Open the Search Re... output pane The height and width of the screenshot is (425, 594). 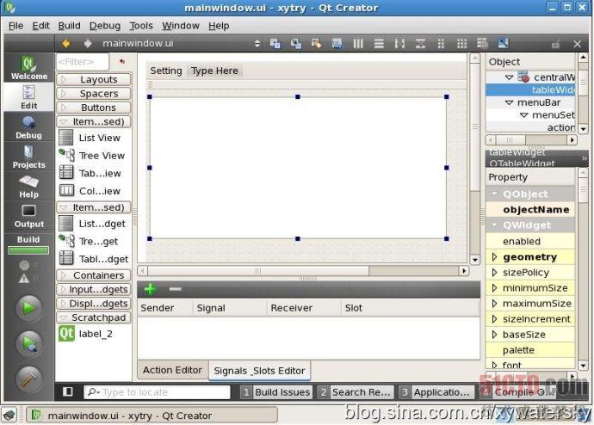355,392
